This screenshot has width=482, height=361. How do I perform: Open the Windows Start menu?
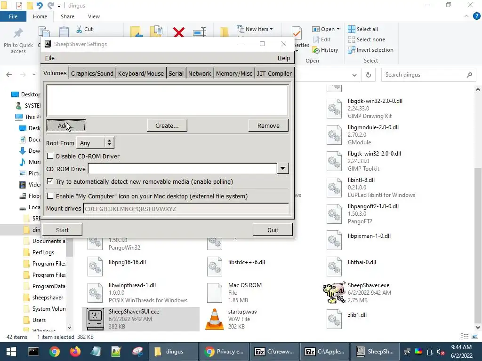[x=11, y=352]
